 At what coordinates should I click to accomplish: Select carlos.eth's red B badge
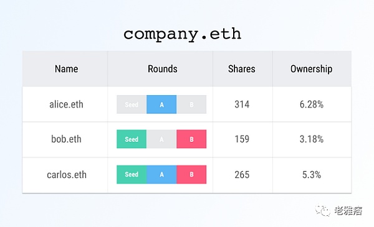tap(191, 174)
